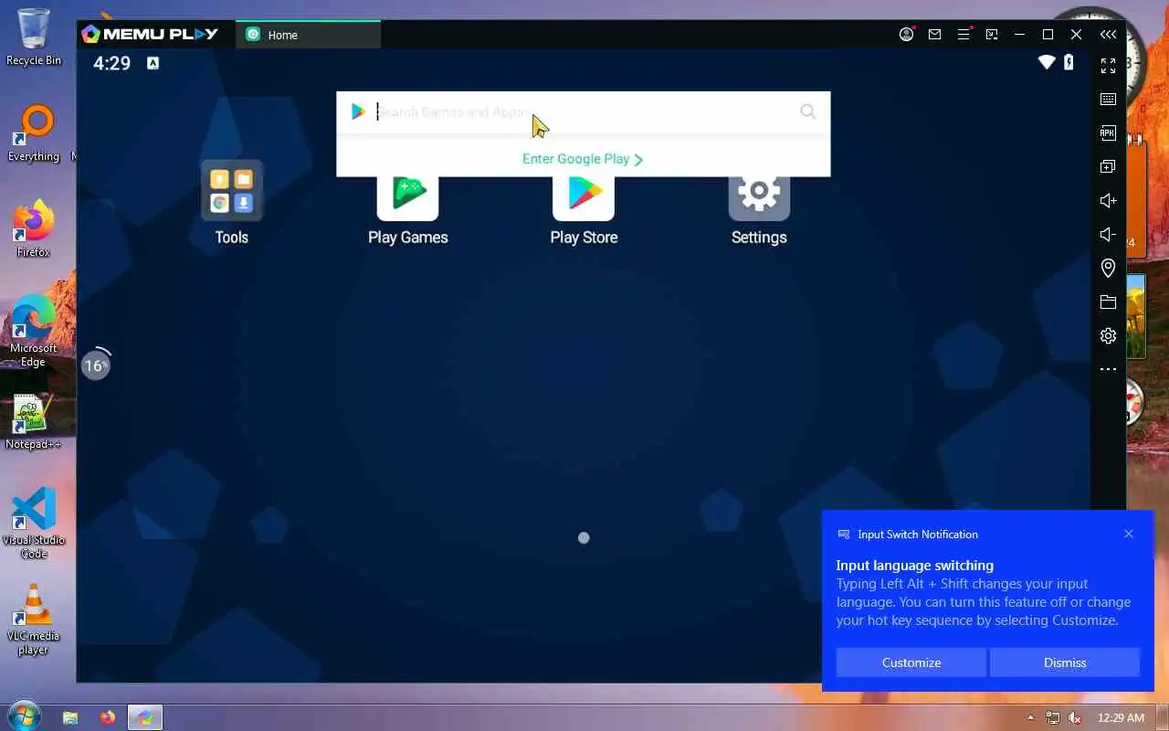Open the multi-instance manager icon
This screenshot has height=731, width=1169.
[x=1108, y=166]
